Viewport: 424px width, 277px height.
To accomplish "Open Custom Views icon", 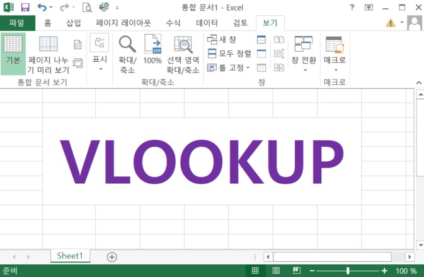I will click(78, 63).
